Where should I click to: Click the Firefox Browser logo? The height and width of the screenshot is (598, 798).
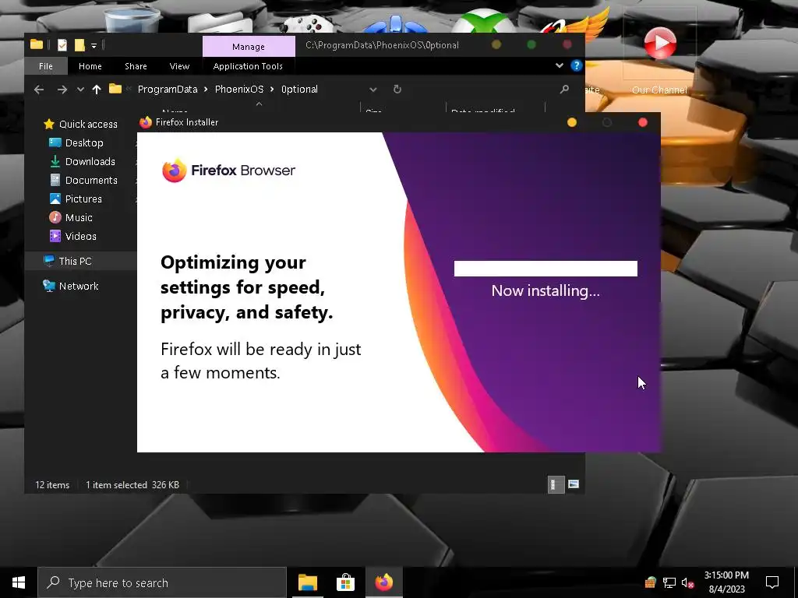coord(228,171)
